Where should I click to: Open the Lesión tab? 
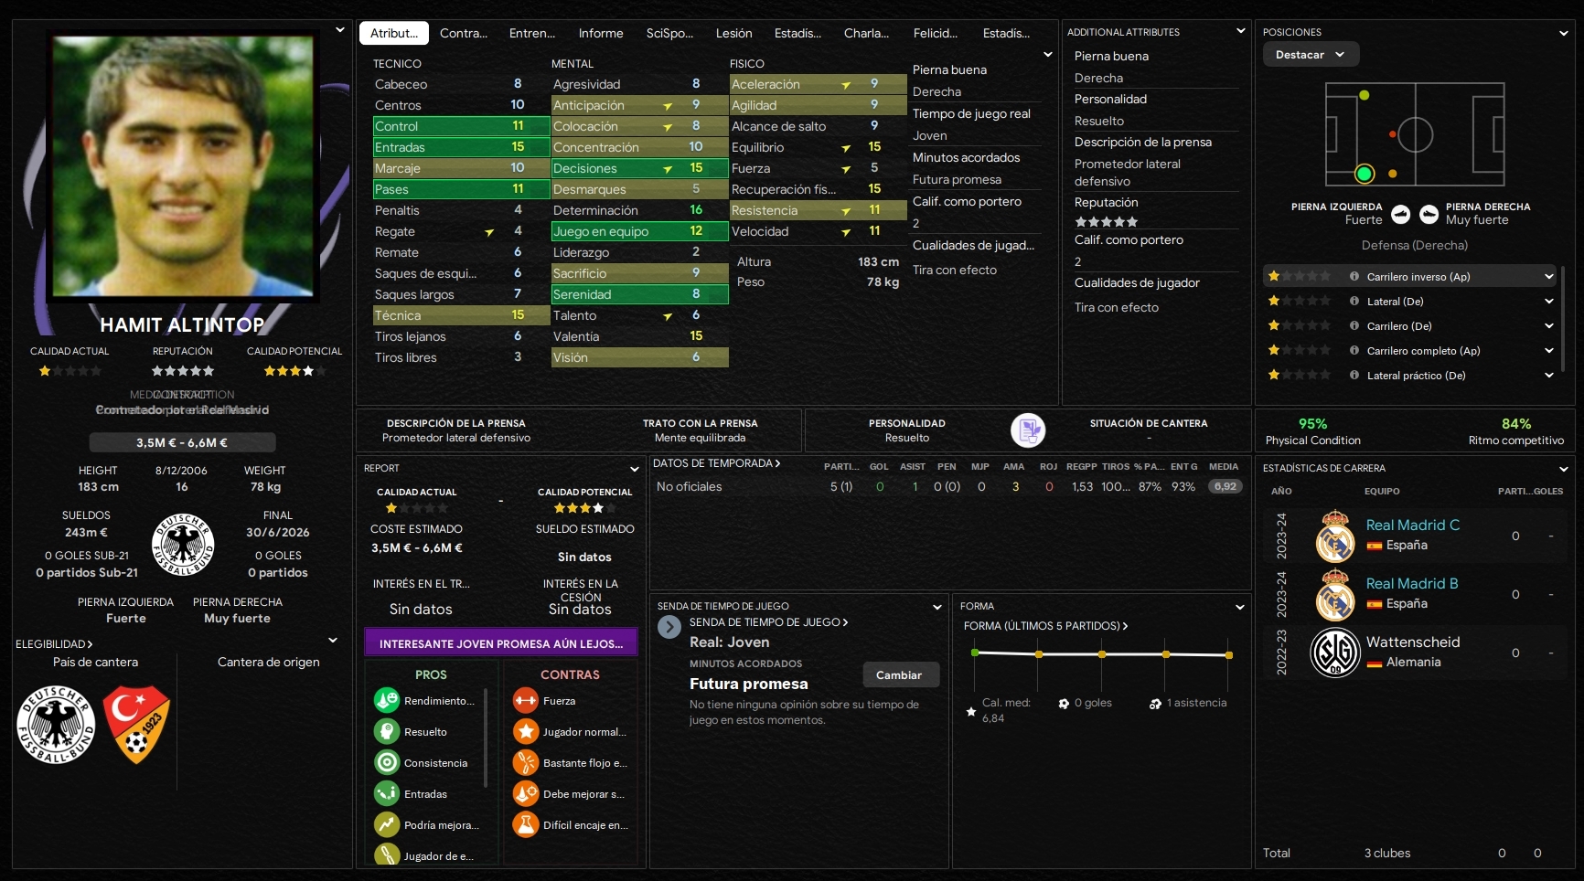[x=733, y=33]
